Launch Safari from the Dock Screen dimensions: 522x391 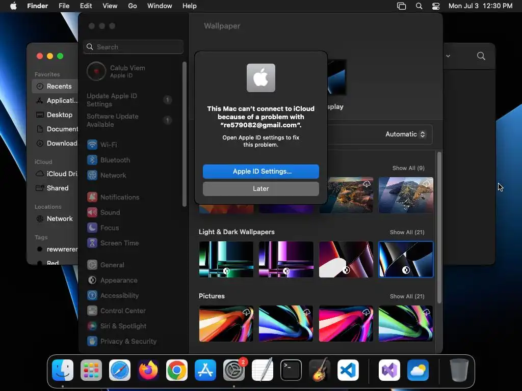pos(120,370)
